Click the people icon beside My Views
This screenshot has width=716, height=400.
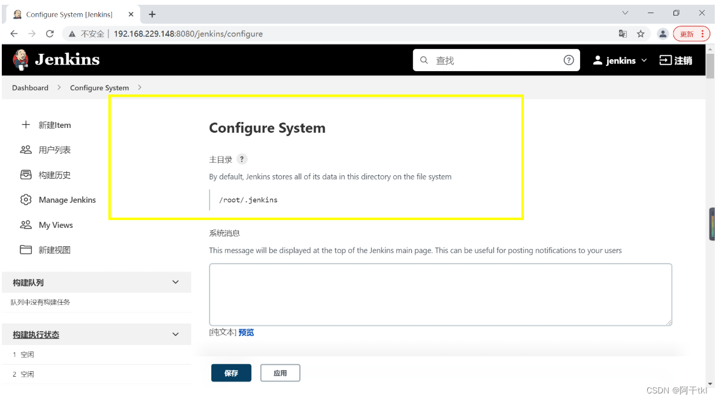click(x=26, y=225)
